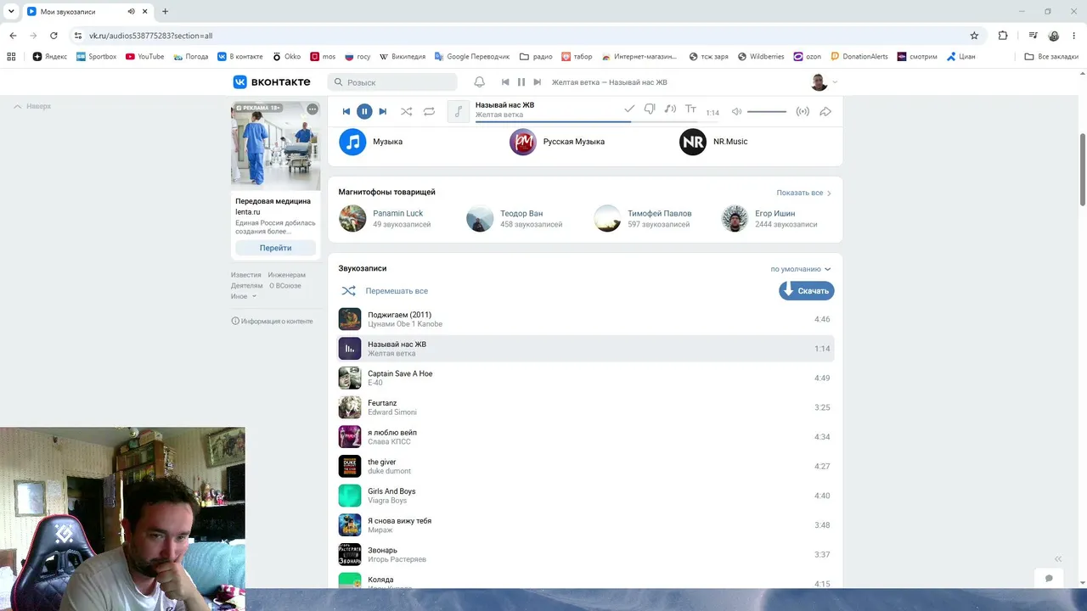The image size is (1087, 611).
Task: Show similar tracks using the note icon
Action: click(x=670, y=109)
